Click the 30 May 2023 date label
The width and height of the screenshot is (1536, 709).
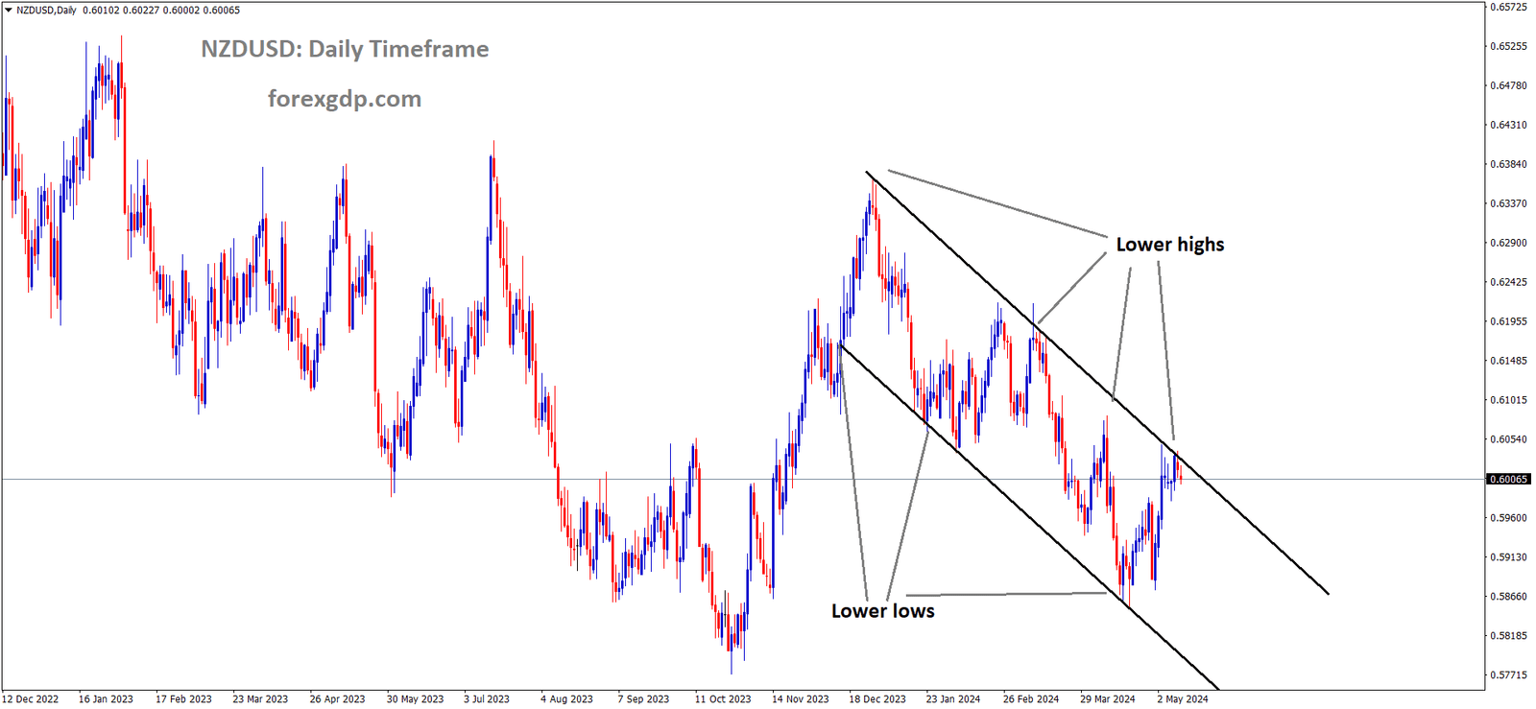pos(415,699)
